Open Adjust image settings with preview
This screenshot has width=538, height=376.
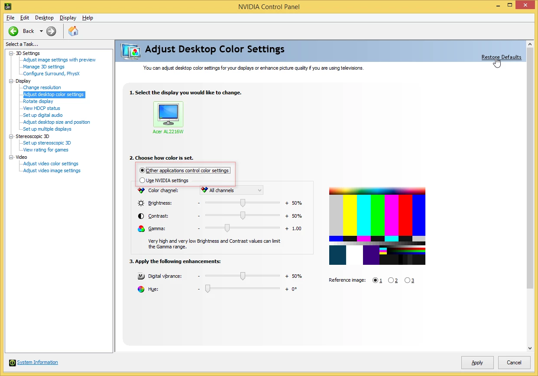tap(59, 60)
